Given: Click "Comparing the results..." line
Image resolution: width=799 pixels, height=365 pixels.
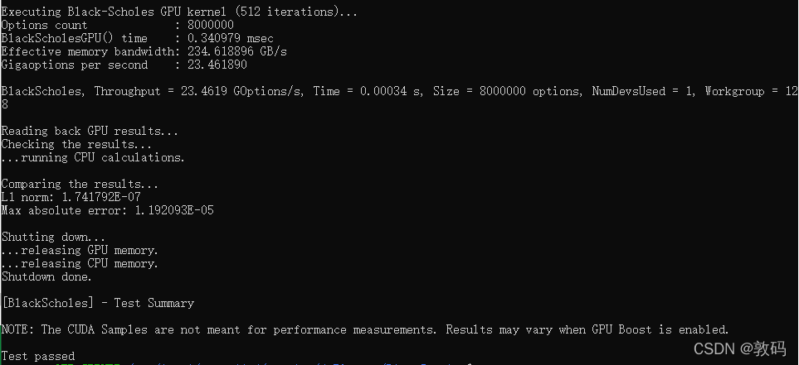Looking at the screenshot, I should pyautogui.click(x=80, y=184).
